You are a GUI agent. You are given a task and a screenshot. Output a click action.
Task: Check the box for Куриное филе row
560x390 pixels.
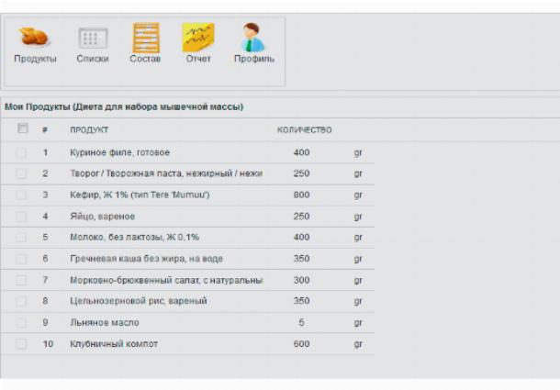click(21, 153)
